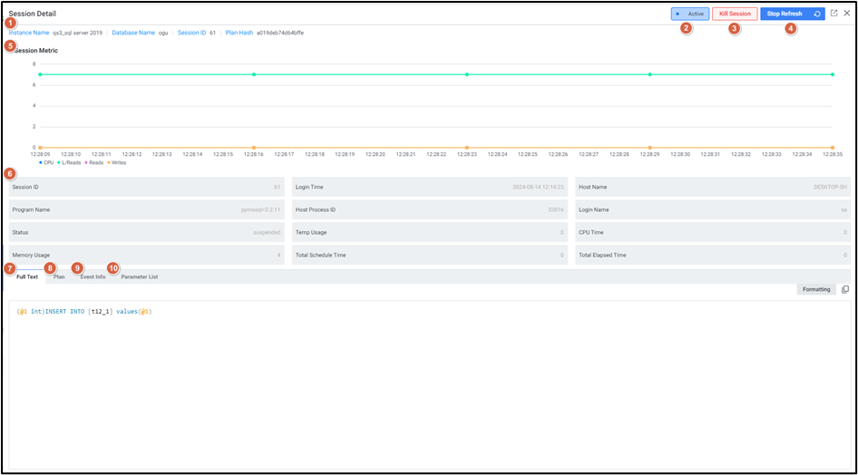Click the Plan Hash label
This screenshot has width=858, height=475.
click(x=239, y=33)
